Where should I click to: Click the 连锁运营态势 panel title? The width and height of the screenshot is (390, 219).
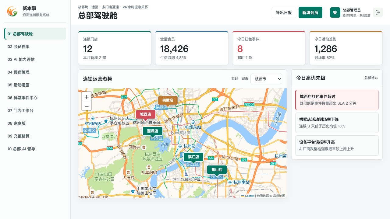click(x=97, y=79)
